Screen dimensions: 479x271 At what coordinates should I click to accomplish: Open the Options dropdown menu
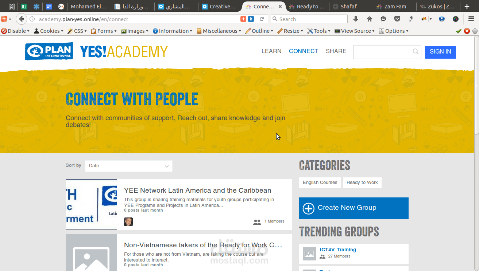(x=394, y=31)
